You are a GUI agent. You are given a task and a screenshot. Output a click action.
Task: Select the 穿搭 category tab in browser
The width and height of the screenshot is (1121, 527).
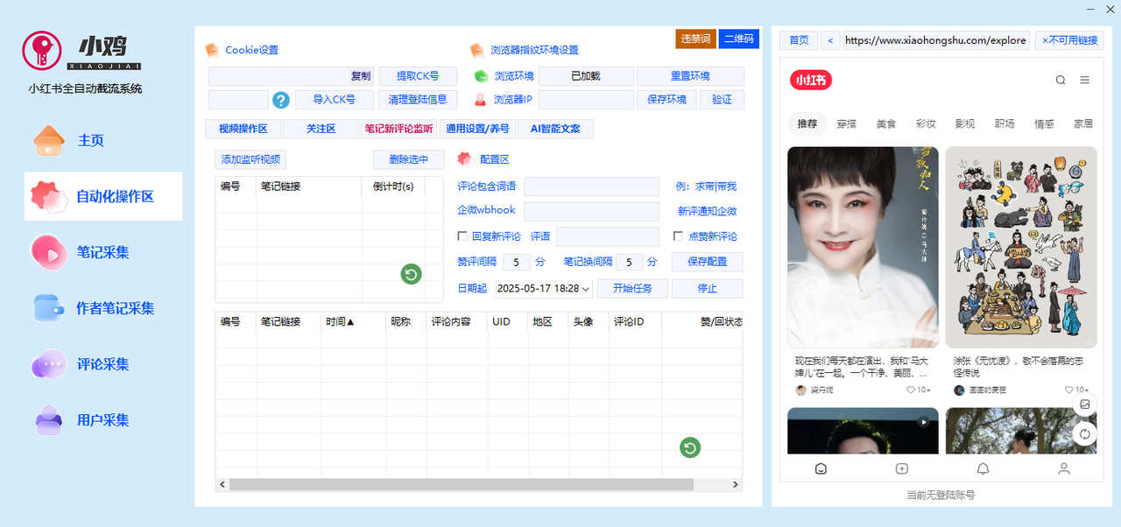pyautogui.click(x=846, y=124)
